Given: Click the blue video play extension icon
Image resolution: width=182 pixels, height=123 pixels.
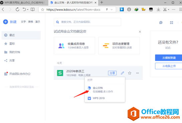Looking at the screenshot, I should pos(122,9).
